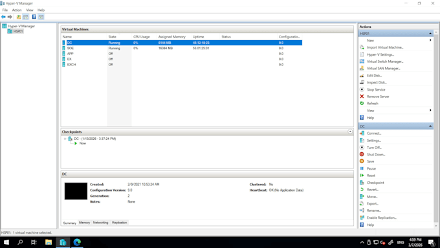
Task: Open the Action menu
Action: click(17, 10)
